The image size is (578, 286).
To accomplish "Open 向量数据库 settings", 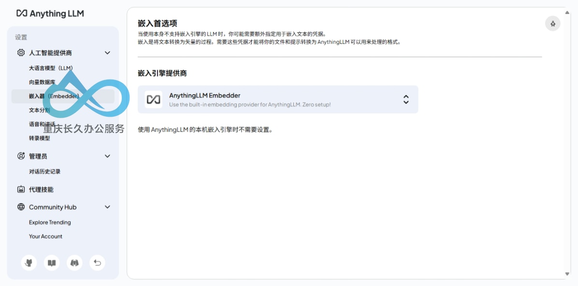I will click(x=42, y=82).
